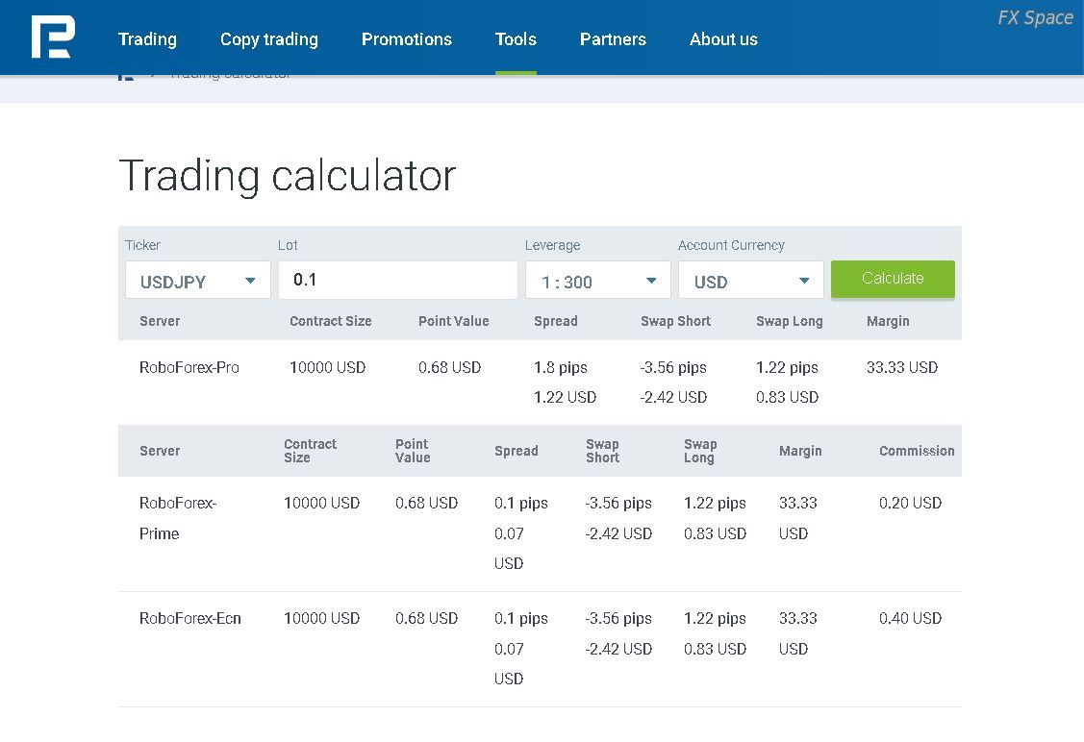Click the Commission column header

pos(917,451)
